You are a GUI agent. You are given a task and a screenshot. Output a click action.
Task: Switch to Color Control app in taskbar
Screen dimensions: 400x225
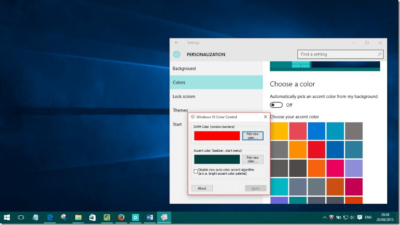(164, 217)
